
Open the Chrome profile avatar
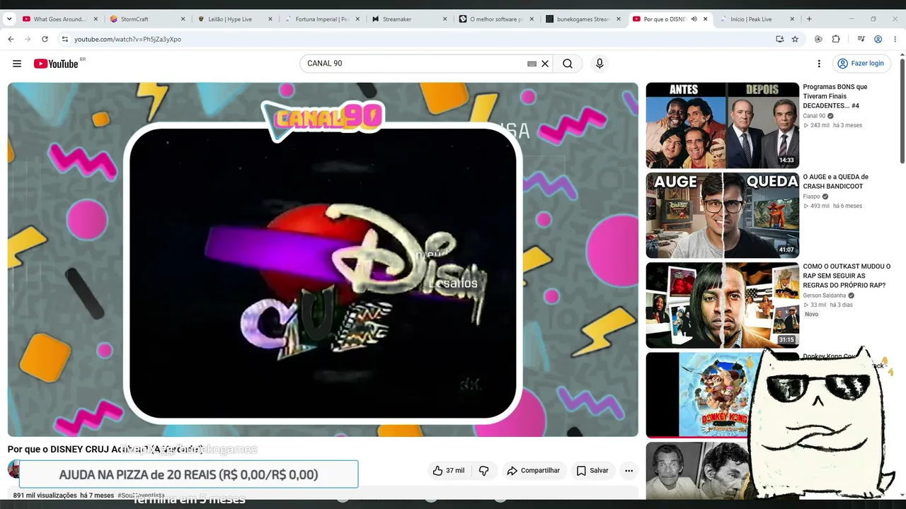(878, 39)
